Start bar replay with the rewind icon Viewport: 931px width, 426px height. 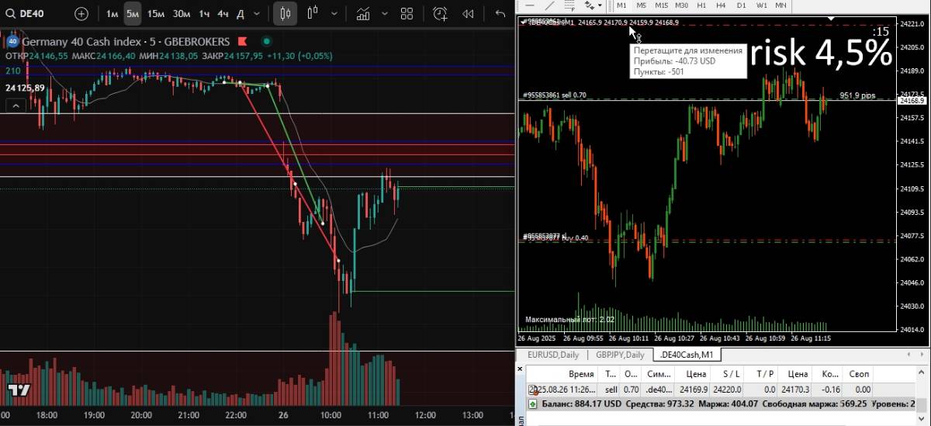click(468, 13)
